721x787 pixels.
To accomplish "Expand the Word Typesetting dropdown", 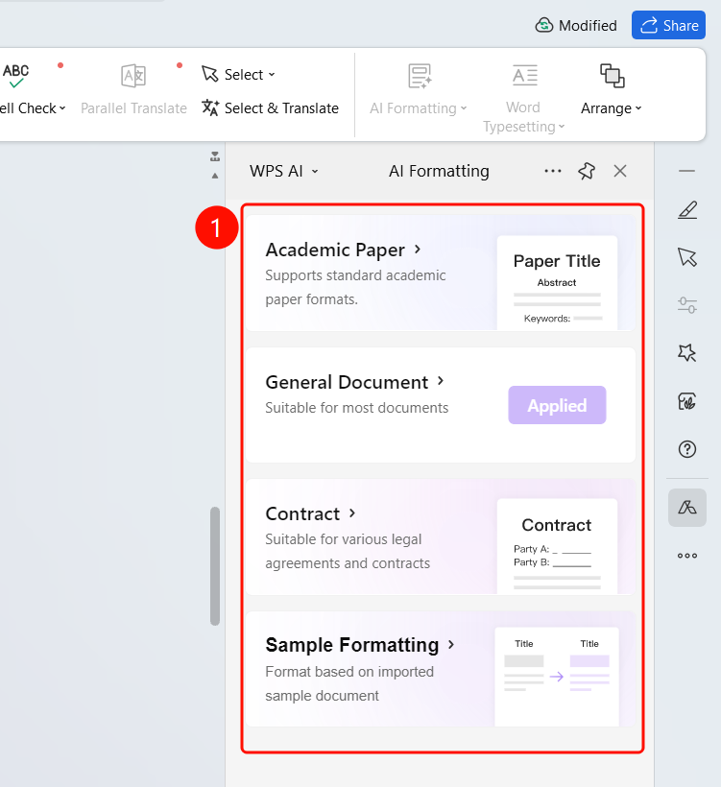I will pyautogui.click(x=562, y=127).
